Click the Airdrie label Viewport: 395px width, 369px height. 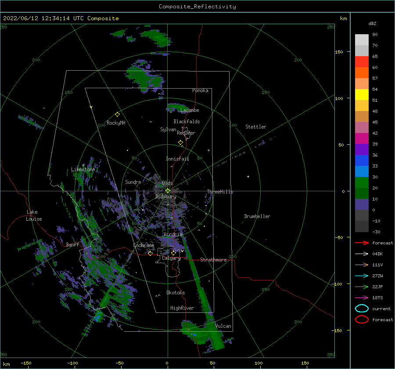[x=173, y=234]
